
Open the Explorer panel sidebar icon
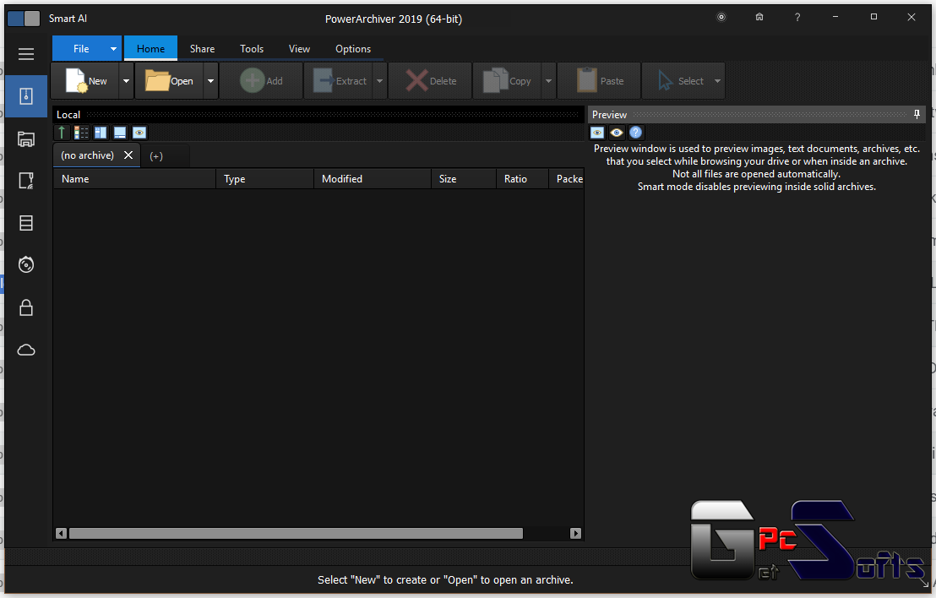pos(25,139)
